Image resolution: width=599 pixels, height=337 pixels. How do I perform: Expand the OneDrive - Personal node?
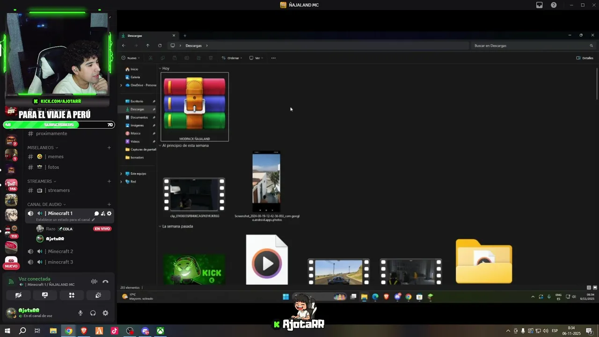[121, 85]
